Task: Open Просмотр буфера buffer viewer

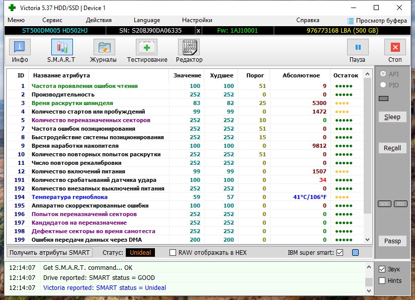Action: 377,21
